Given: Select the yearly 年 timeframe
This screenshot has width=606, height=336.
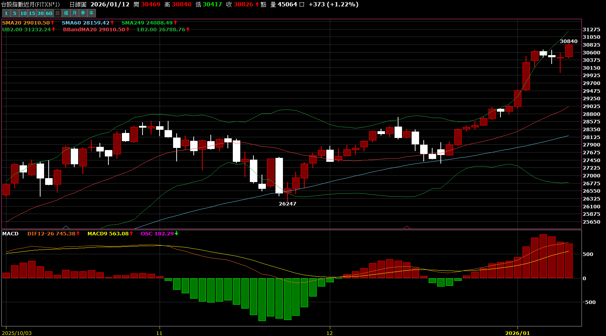Looking at the screenshot, I should click(x=92, y=13).
